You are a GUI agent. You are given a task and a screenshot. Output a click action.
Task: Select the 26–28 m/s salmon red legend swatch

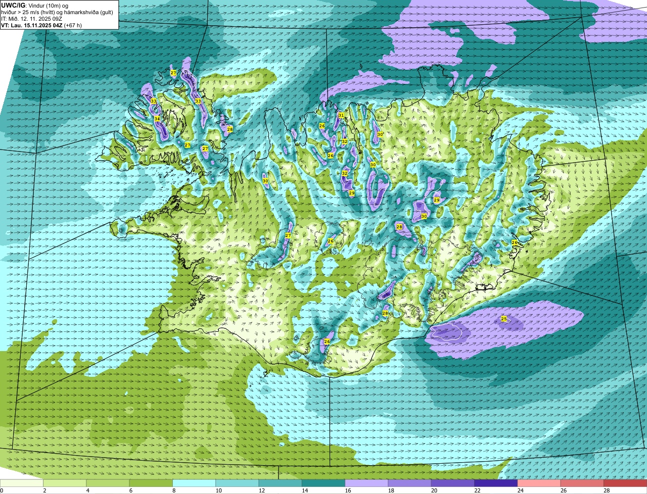(582, 483)
